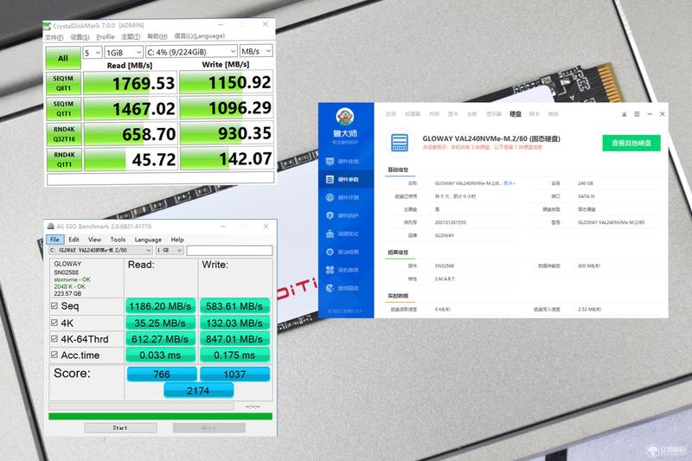
Task: Switch to the 处理器 tab in Ludashi
Action: (x=413, y=114)
